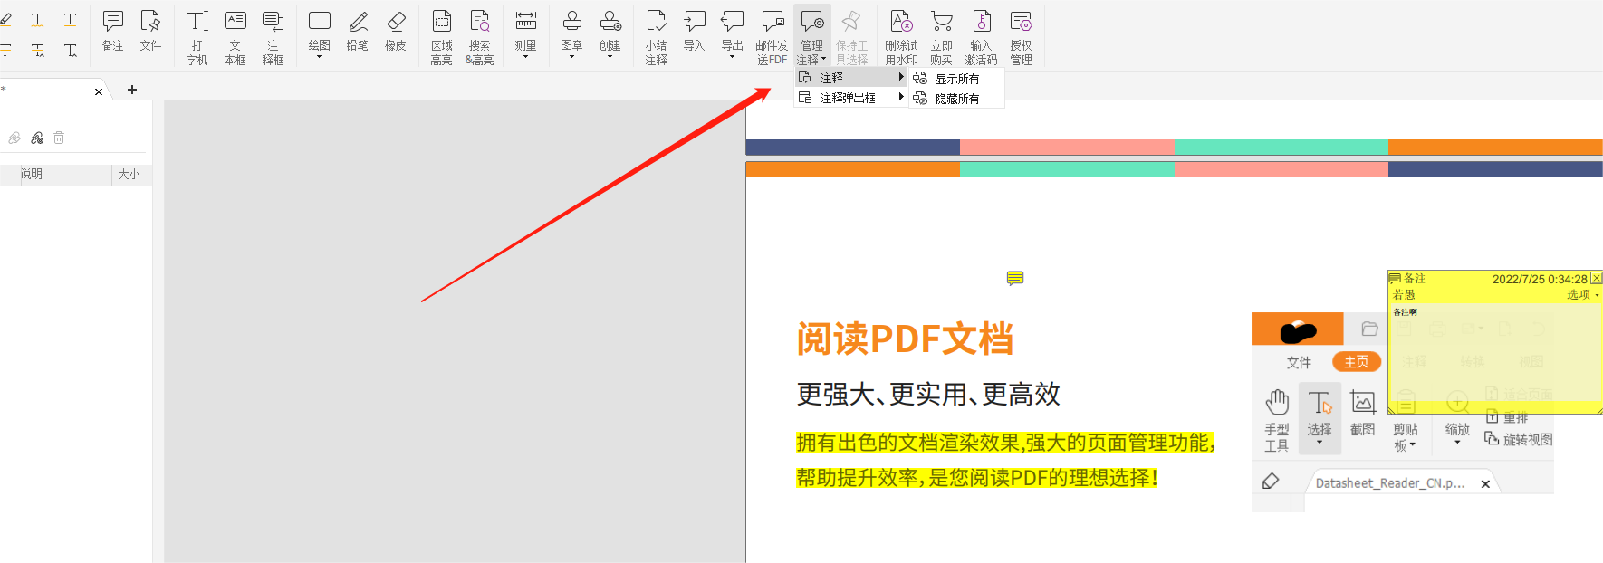Click the trash delete icon in side panel
This screenshot has width=1603, height=563.
59,138
